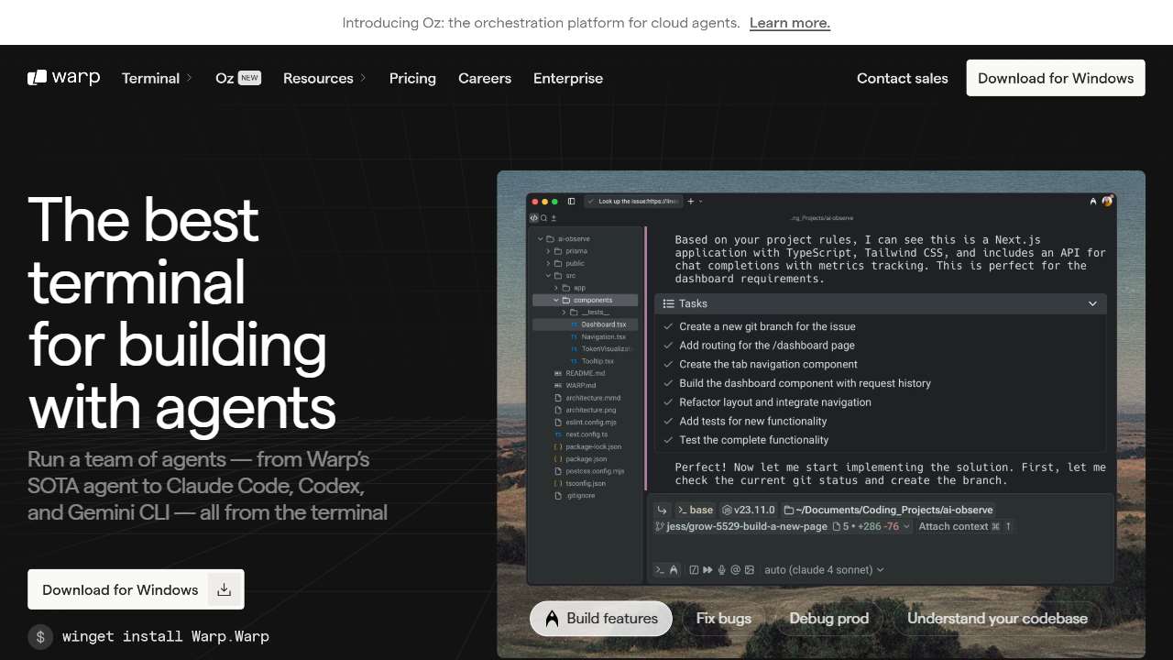Open the auto (claude 4 sonnet) model selector
This screenshot has width=1173, height=660.
[824, 570]
